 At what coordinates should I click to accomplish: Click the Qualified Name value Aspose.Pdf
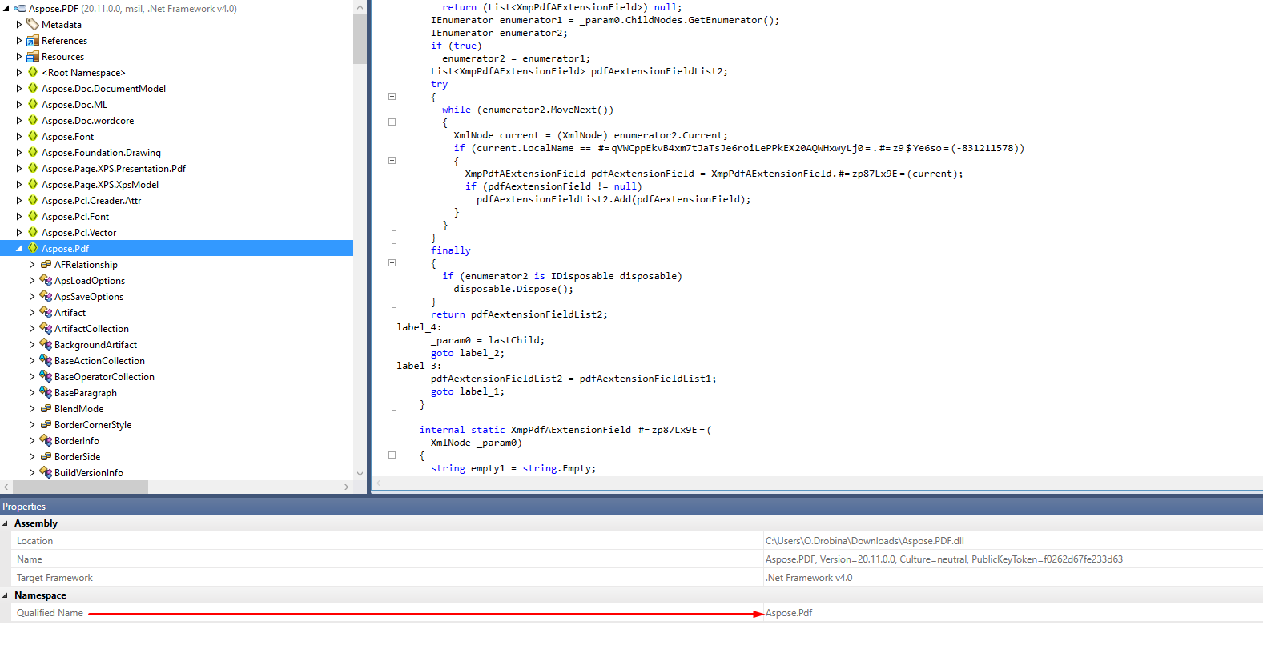pos(789,613)
